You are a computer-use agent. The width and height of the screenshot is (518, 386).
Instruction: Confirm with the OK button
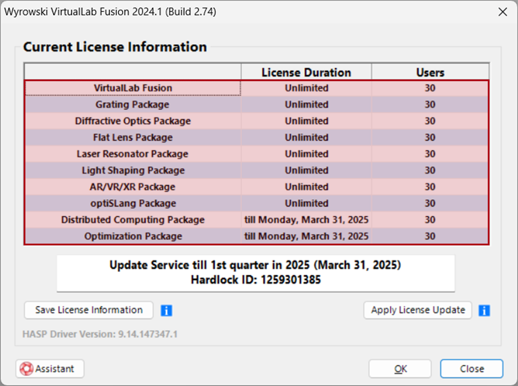400,368
